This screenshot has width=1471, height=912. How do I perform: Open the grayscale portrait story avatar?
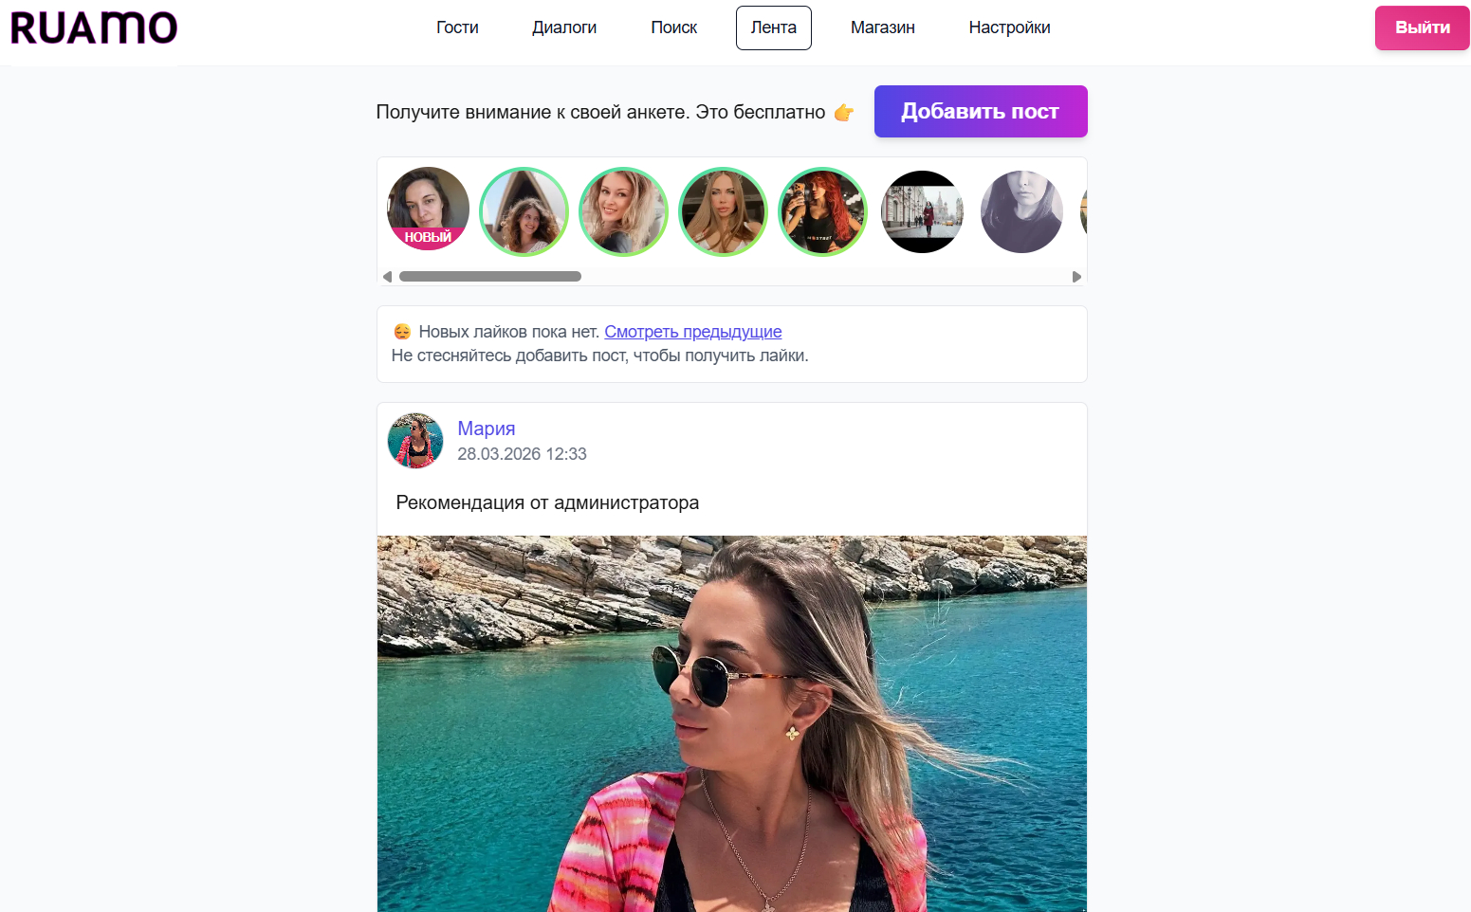click(1021, 211)
